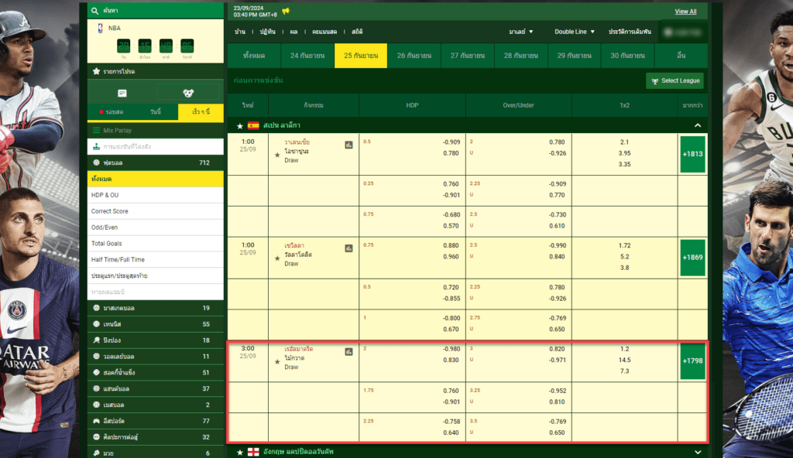793x458 pixels.
Task: Collapse the Spain La Liga section chevron
Action: (x=698, y=125)
